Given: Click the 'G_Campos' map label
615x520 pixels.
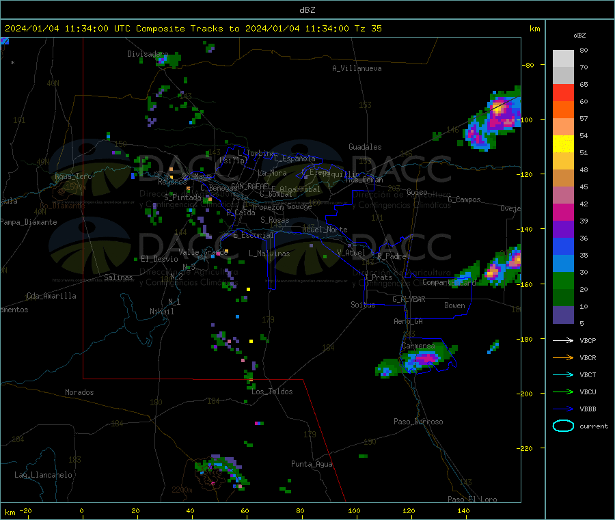Looking at the screenshot, I should click(464, 200).
